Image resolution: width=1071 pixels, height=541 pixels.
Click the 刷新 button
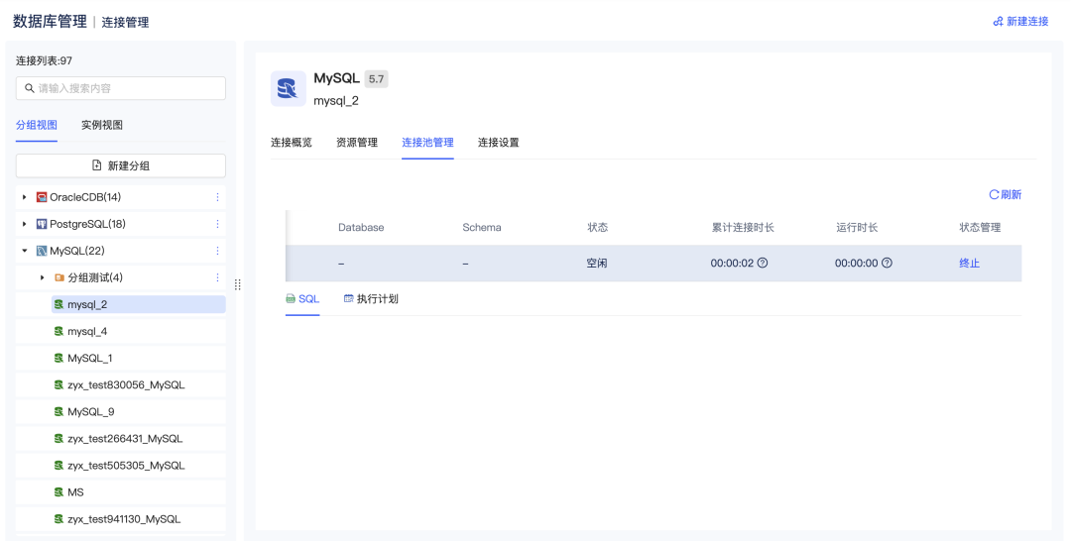[x=1006, y=194]
